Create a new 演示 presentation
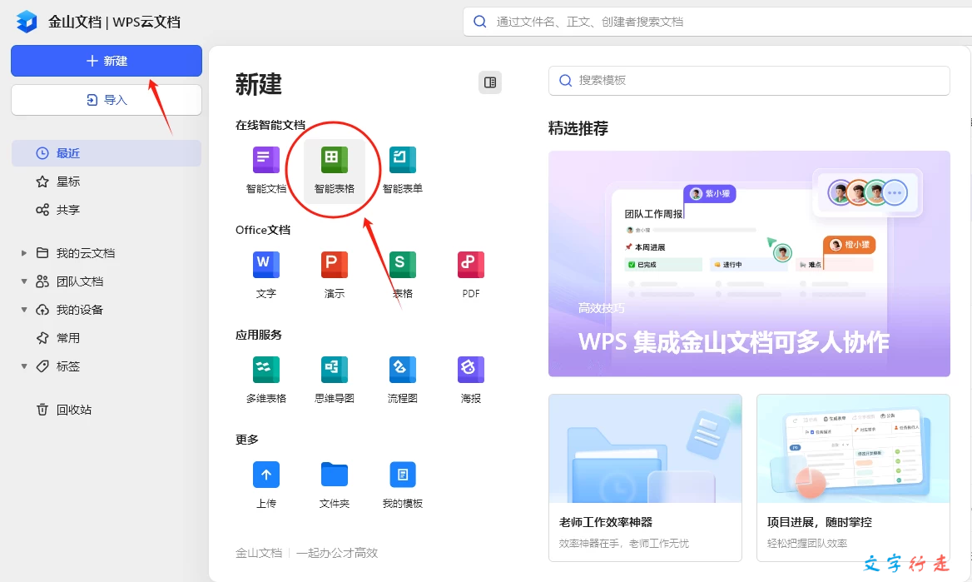Viewport: 972px width, 582px height. click(x=335, y=275)
